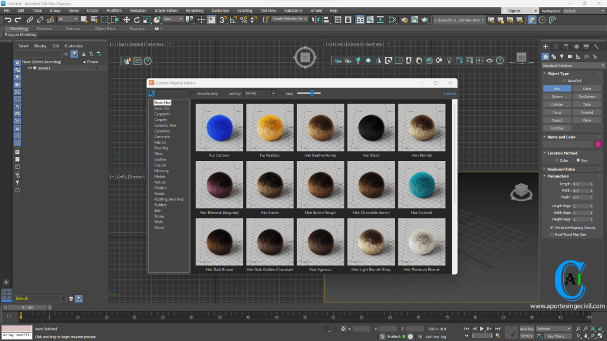
Task: Collapse the Object Type rollout
Action: [x=558, y=73]
